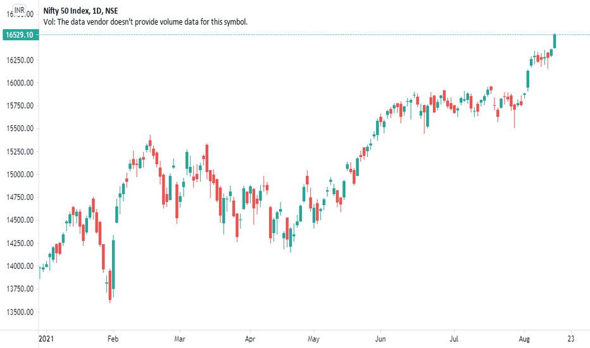The height and width of the screenshot is (348, 590).
Task: Click the May time axis label
Action: point(313,339)
